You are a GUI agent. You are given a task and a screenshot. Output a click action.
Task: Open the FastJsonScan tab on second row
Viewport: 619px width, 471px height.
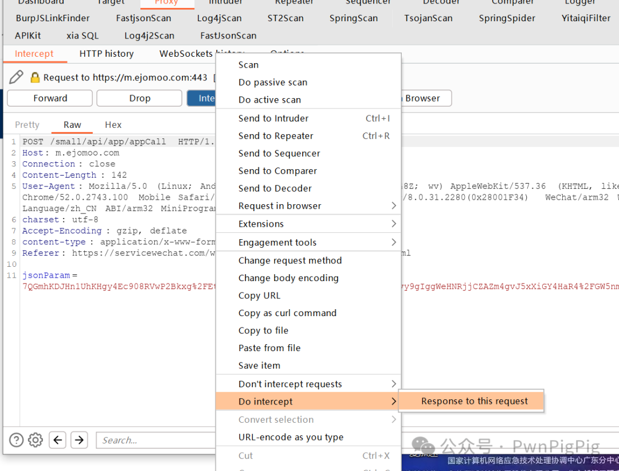coord(229,36)
